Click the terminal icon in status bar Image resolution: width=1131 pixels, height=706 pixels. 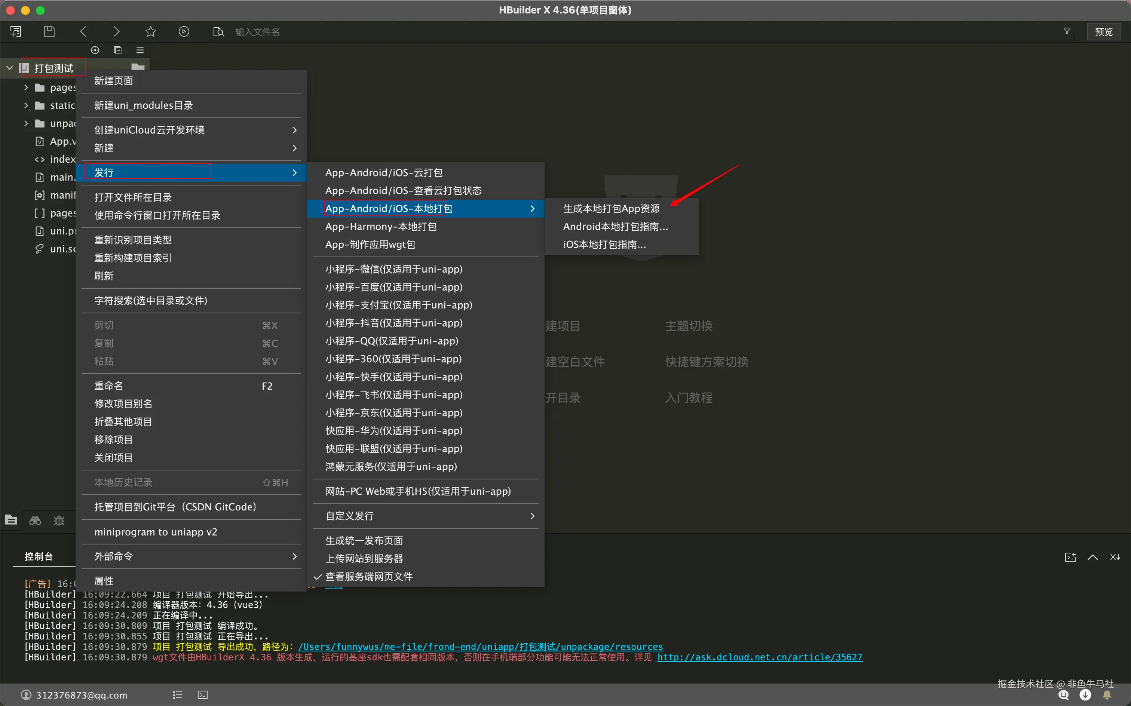203,695
